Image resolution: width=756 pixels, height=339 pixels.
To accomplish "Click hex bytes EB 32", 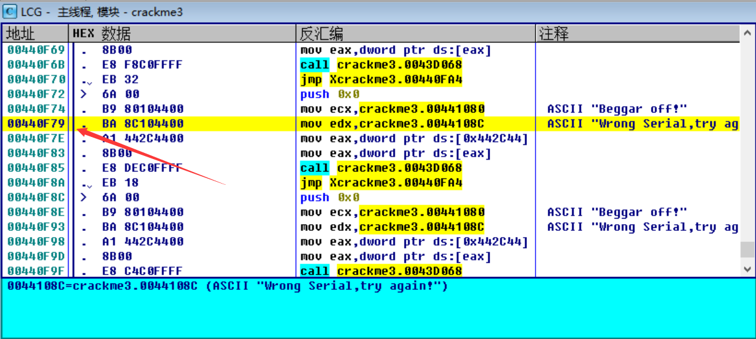I will 120,79.
